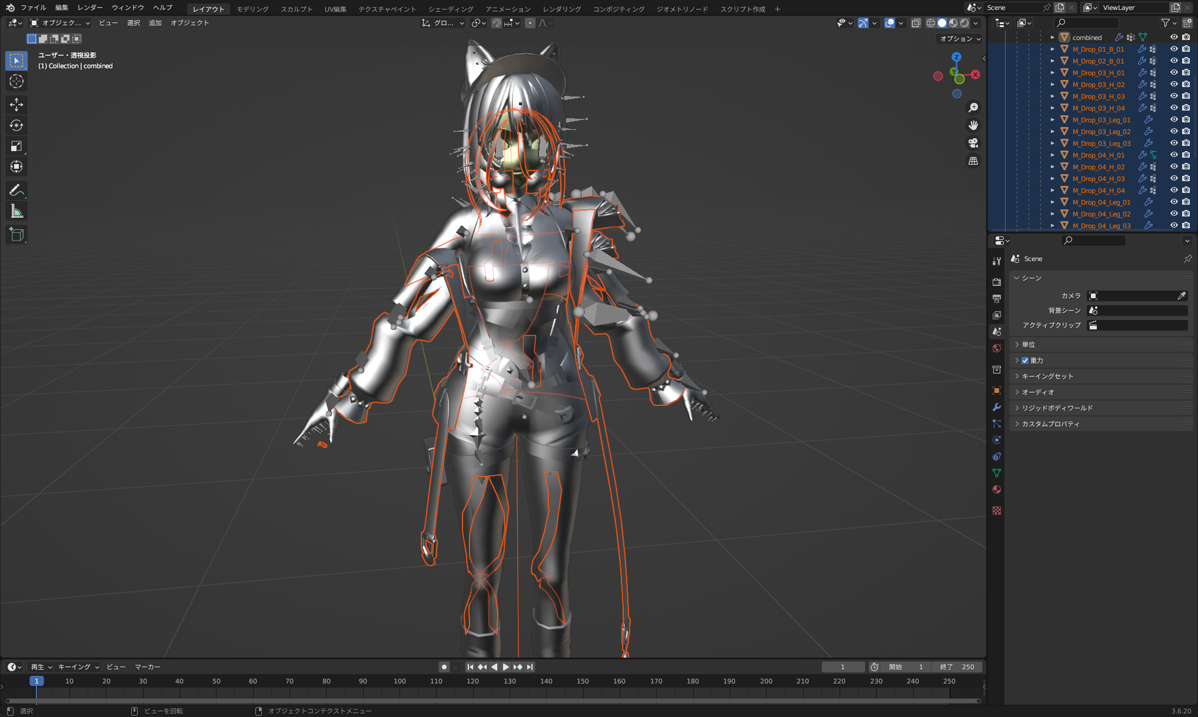The image size is (1198, 717).
Task: Expand the M_Drop_03_H_01 tree row
Action: point(1053,72)
